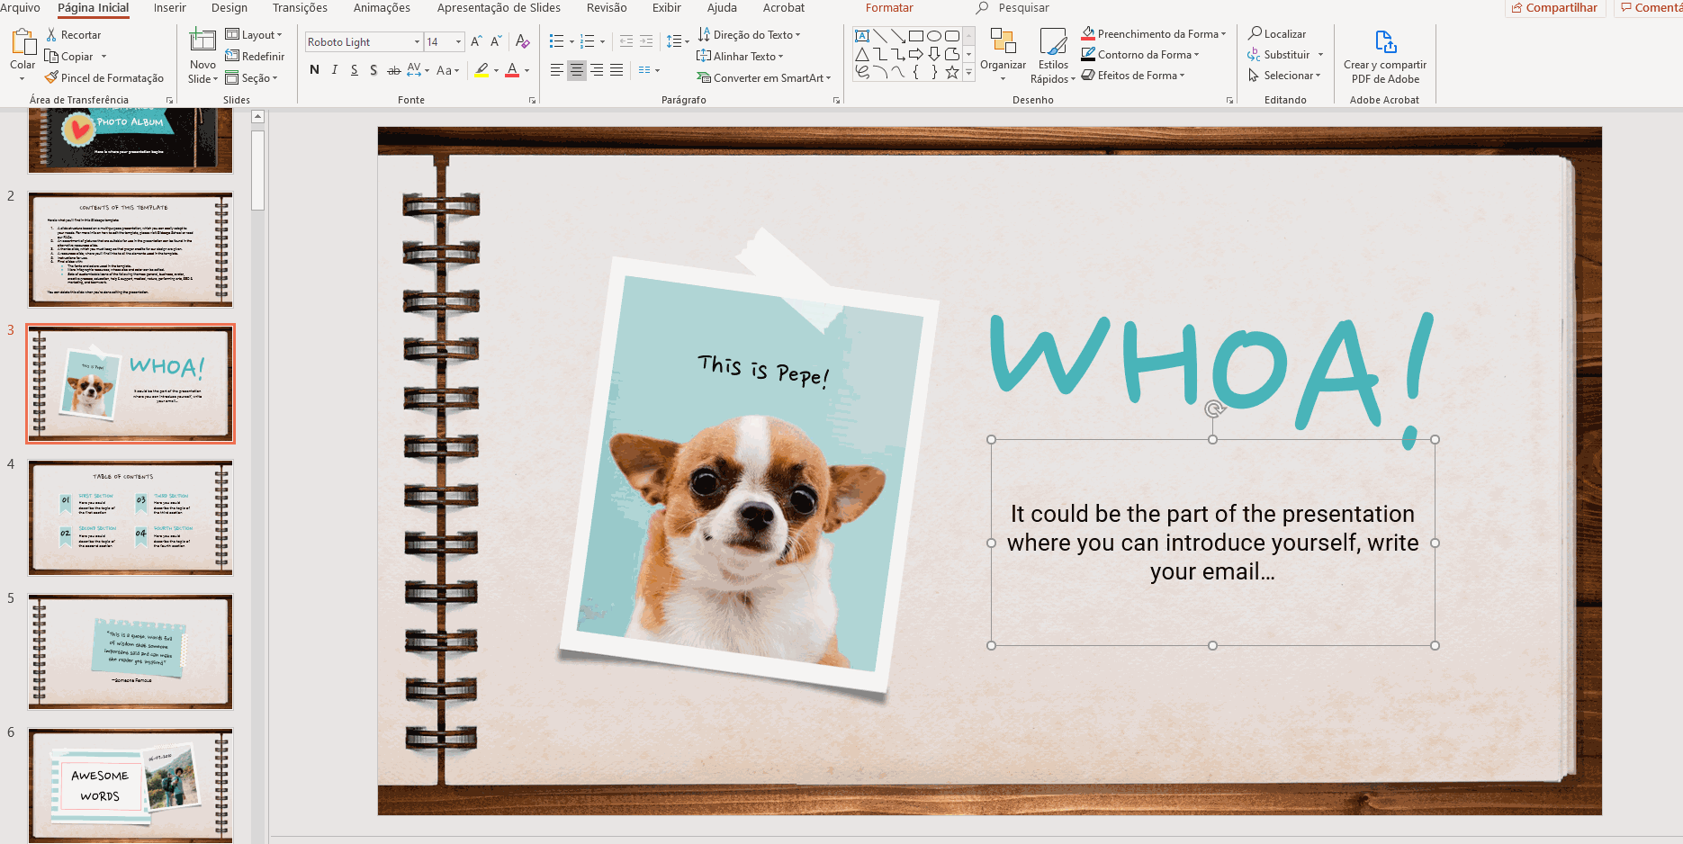The height and width of the screenshot is (844, 1683).
Task: Apply red font color
Action: click(x=512, y=69)
